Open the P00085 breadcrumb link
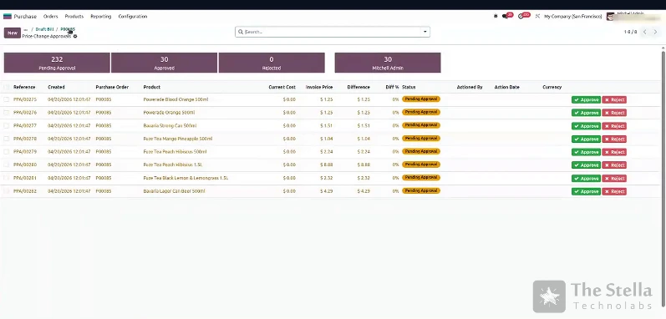Viewport: 666px width, 319px height. pos(68,30)
